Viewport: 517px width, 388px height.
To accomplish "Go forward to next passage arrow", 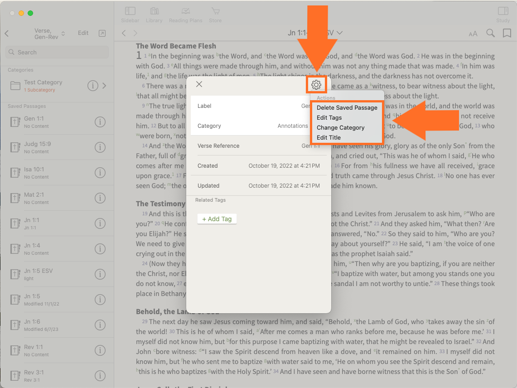I will tap(135, 33).
